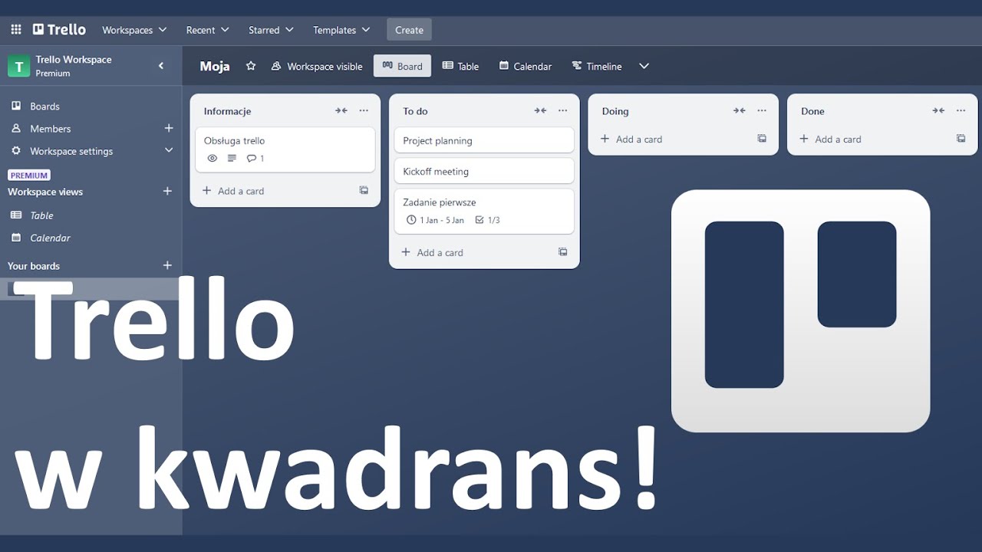The width and height of the screenshot is (982, 552).
Task: Star the Moja board
Action: click(x=251, y=66)
